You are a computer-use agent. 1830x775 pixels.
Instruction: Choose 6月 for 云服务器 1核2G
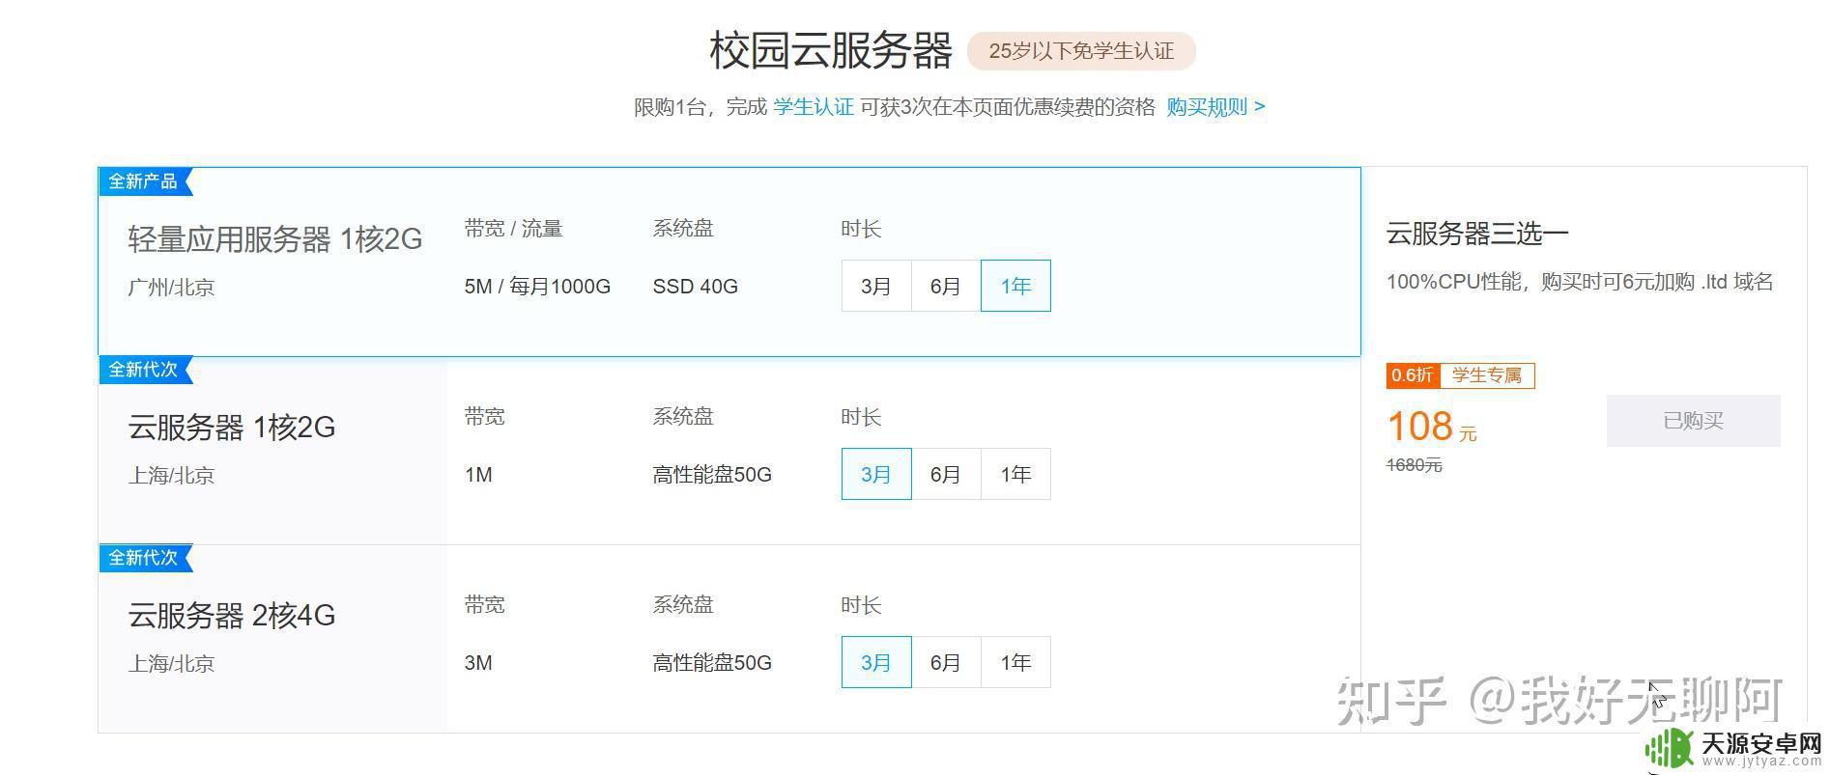pyautogui.click(x=946, y=474)
